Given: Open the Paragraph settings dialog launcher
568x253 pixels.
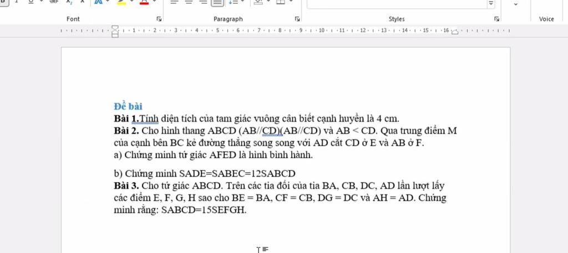Looking at the screenshot, I should click(x=297, y=19).
